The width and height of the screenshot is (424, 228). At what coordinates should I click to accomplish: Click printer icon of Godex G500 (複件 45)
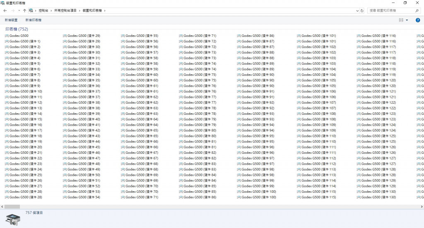tap(65, 147)
